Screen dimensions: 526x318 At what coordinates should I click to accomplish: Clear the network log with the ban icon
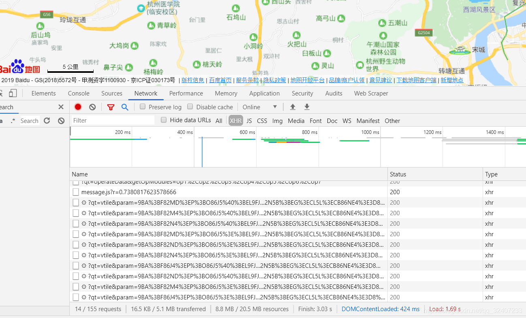(92, 107)
